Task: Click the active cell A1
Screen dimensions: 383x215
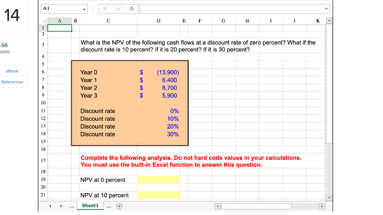Action: pos(59,28)
